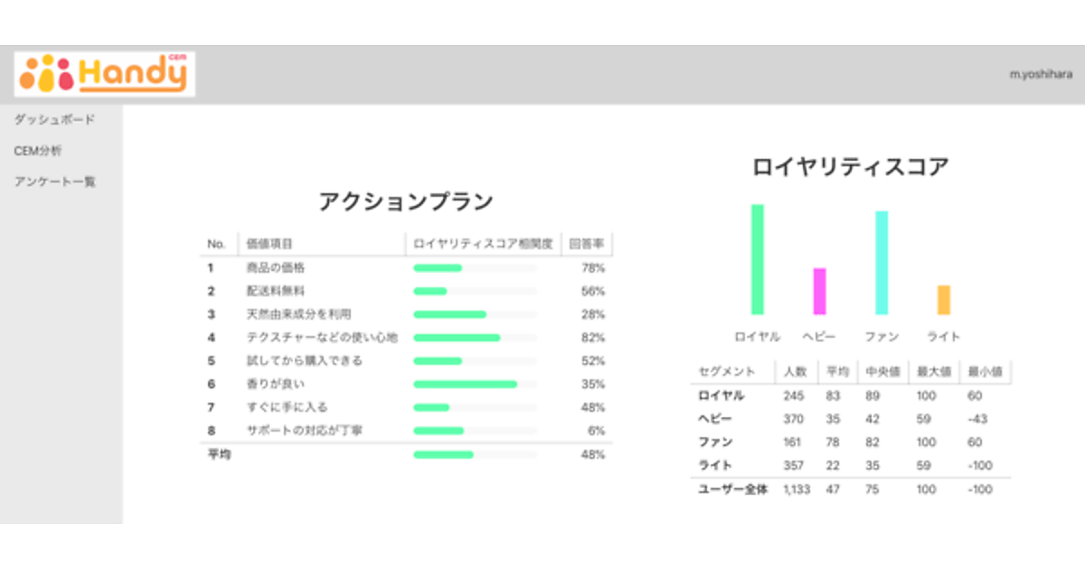Click the 中央値 column header
The height and width of the screenshot is (569, 1085).
pyautogui.click(x=882, y=372)
